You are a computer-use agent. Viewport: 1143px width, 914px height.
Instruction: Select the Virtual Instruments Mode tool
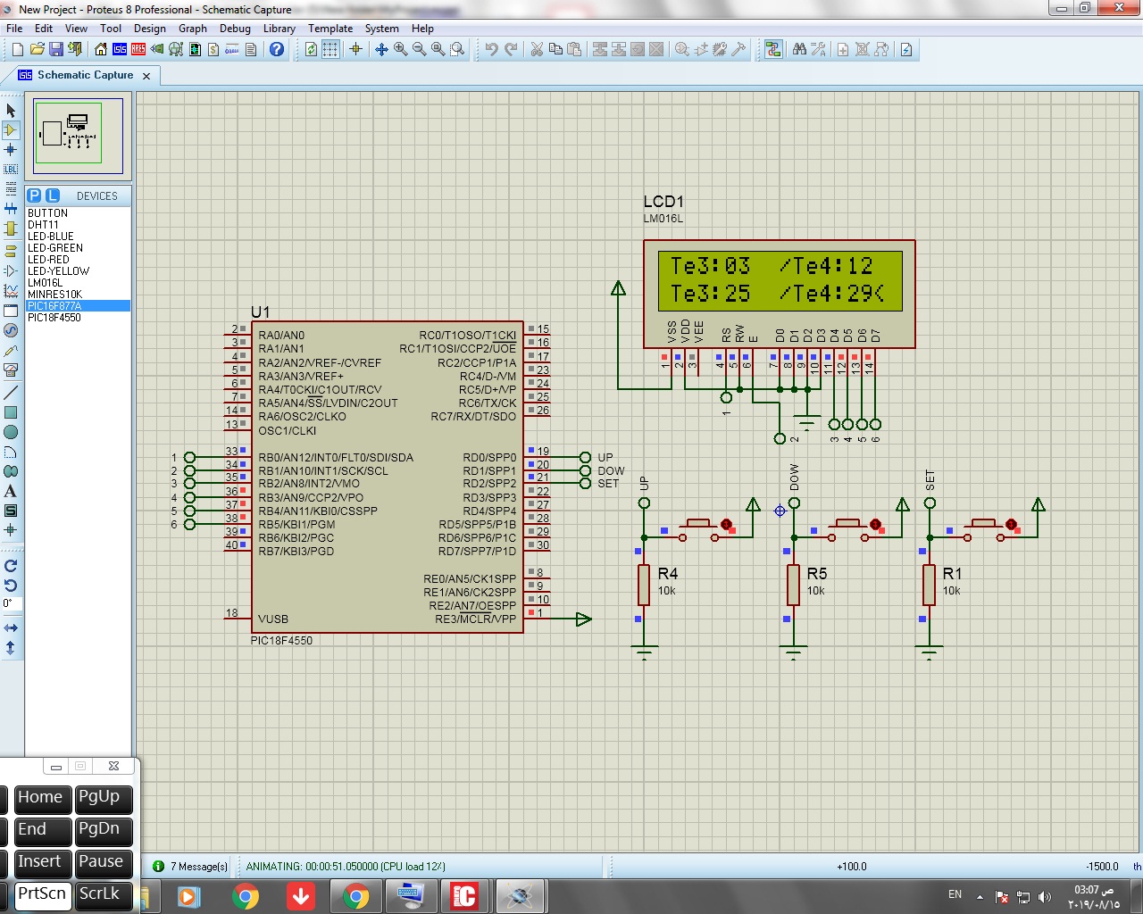11,370
